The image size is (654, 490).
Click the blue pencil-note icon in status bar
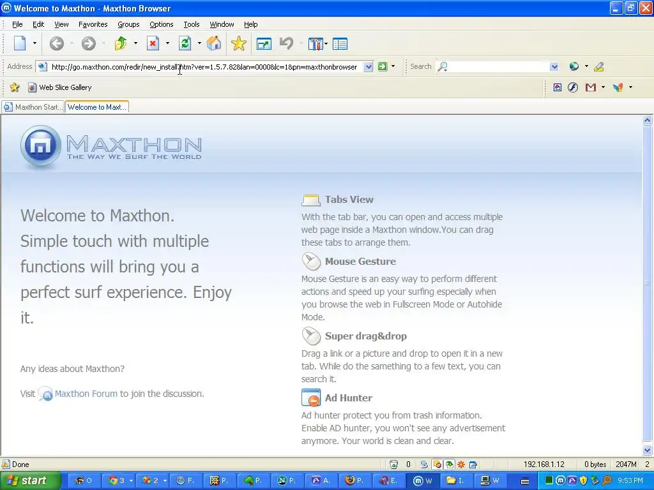[x=473, y=464]
